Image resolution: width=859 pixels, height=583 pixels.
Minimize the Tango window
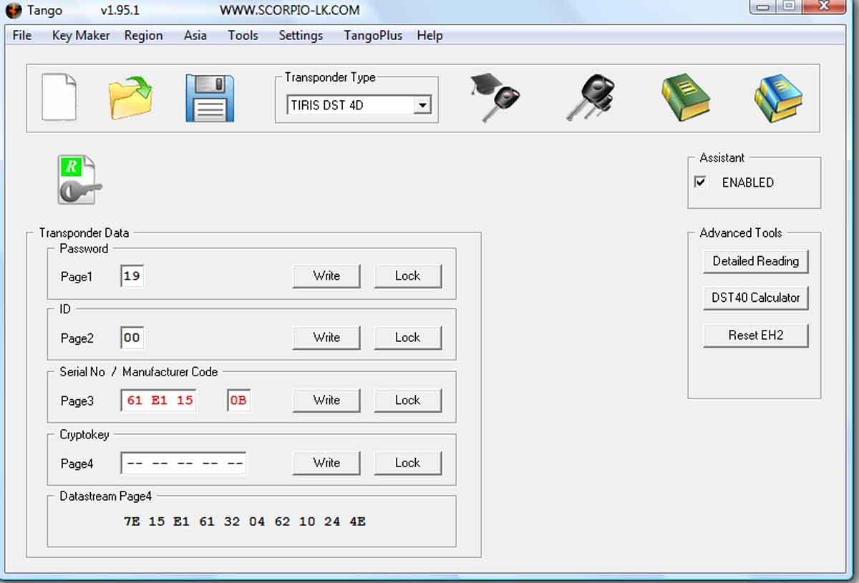[x=764, y=6]
